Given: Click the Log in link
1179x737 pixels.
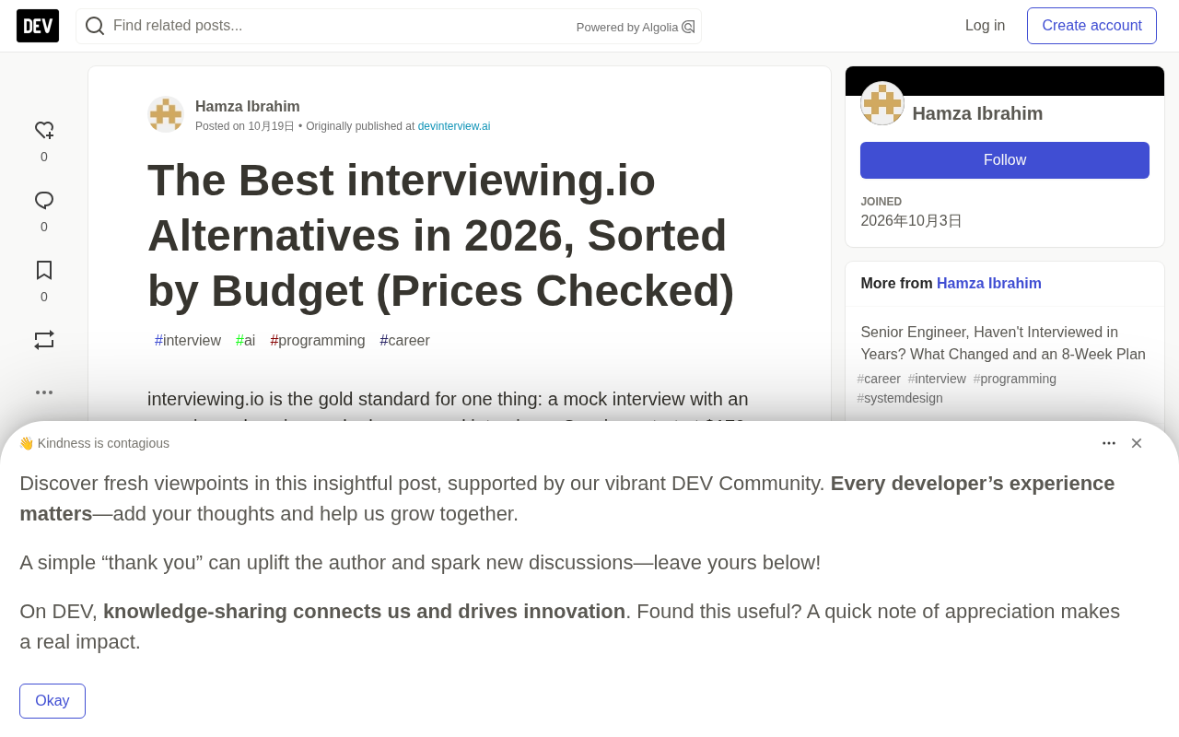Looking at the screenshot, I should (x=986, y=26).
